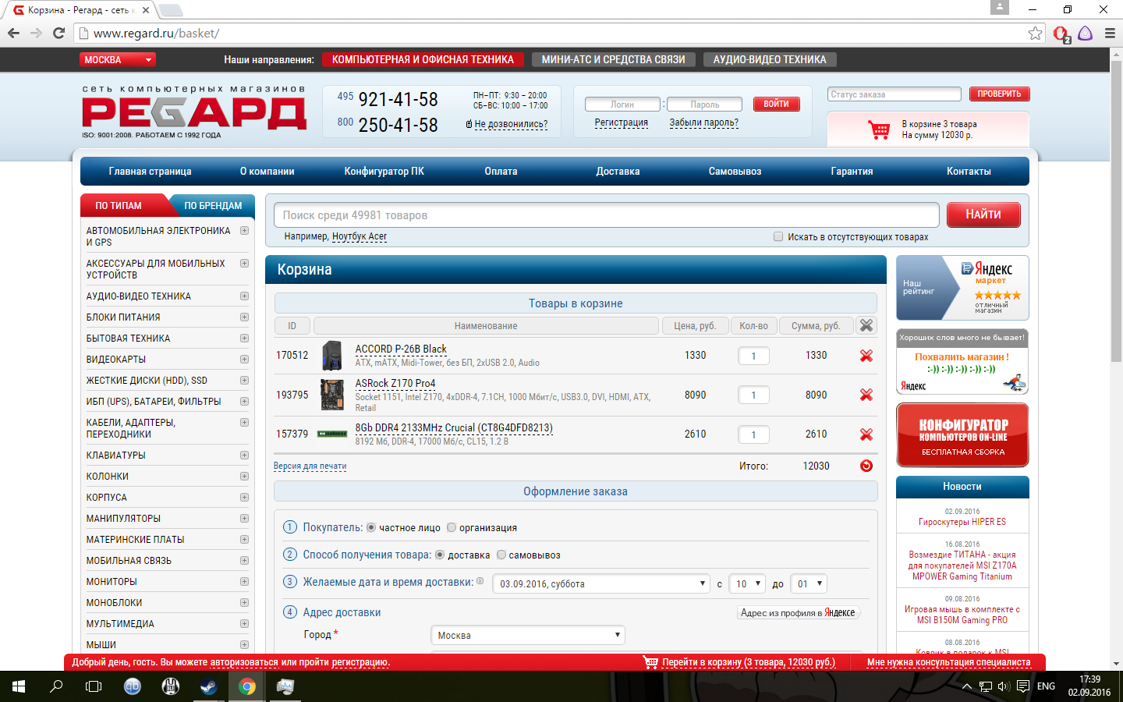Click ВОЙТИ login button
This screenshot has width=1123, height=702.
tap(776, 105)
